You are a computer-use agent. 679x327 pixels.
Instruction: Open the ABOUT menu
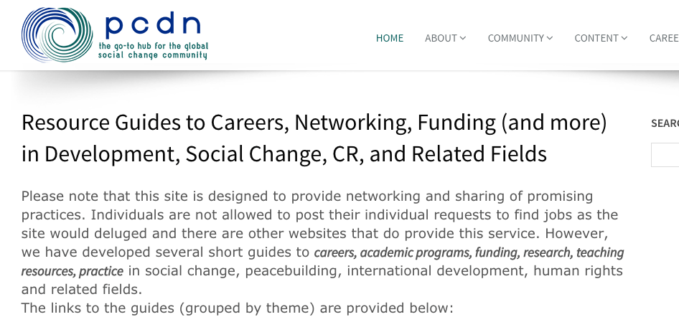click(441, 38)
